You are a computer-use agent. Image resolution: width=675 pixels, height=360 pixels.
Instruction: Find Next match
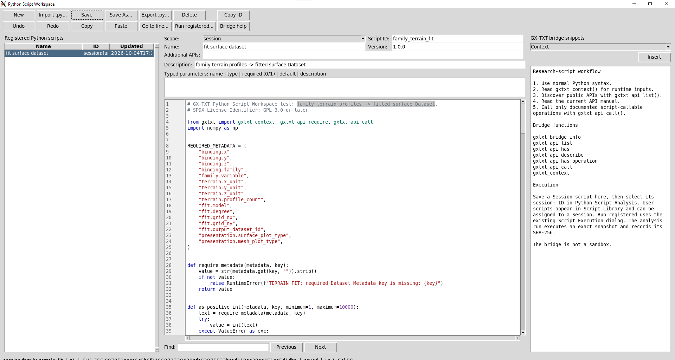(x=320, y=347)
